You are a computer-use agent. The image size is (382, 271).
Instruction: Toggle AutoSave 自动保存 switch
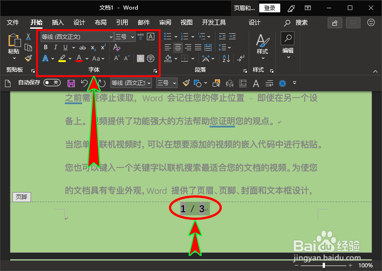[x=52, y=83]
